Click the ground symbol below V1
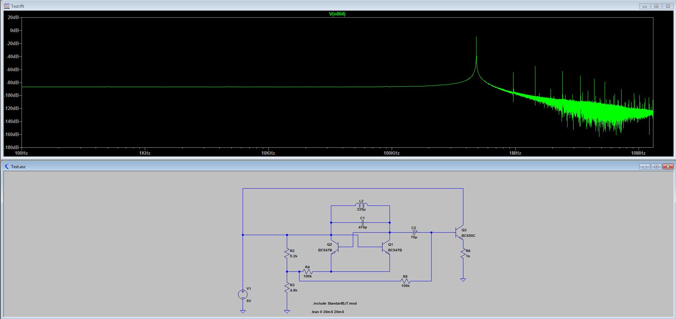676x319 pixels. coord(243,312)
